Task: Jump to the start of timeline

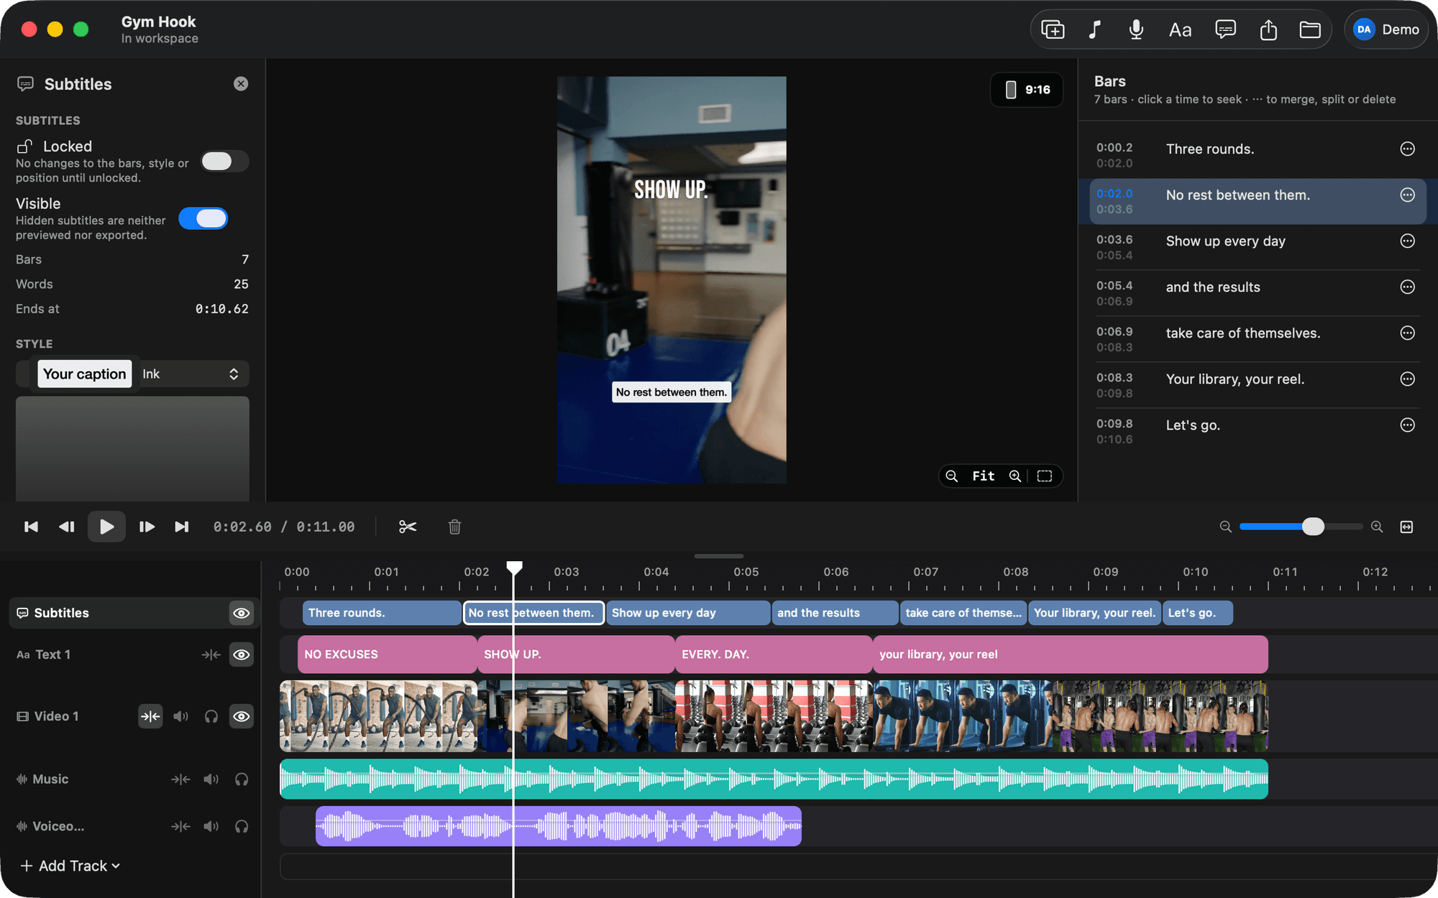Action: coord(31,527)
